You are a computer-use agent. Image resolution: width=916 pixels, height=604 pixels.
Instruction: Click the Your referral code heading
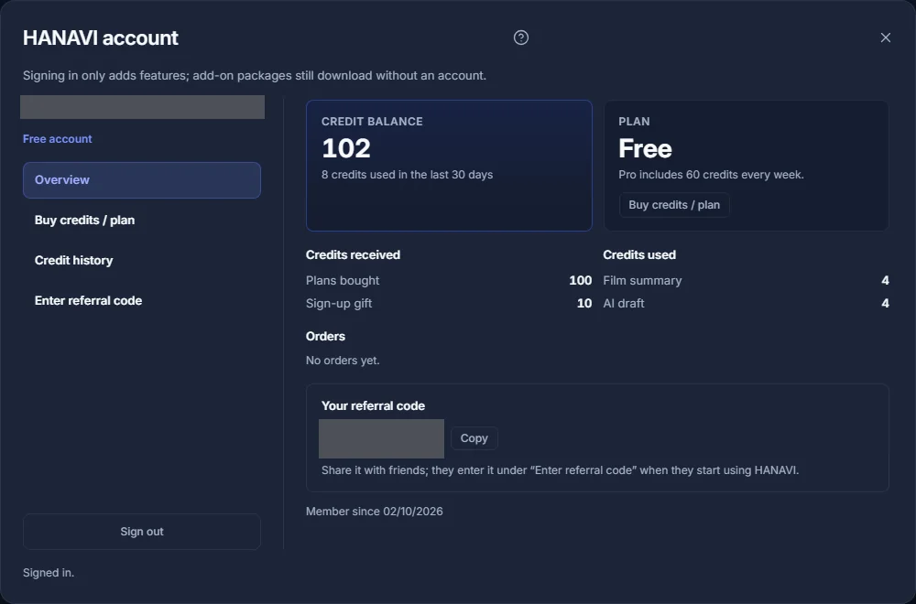click(373, 406)
